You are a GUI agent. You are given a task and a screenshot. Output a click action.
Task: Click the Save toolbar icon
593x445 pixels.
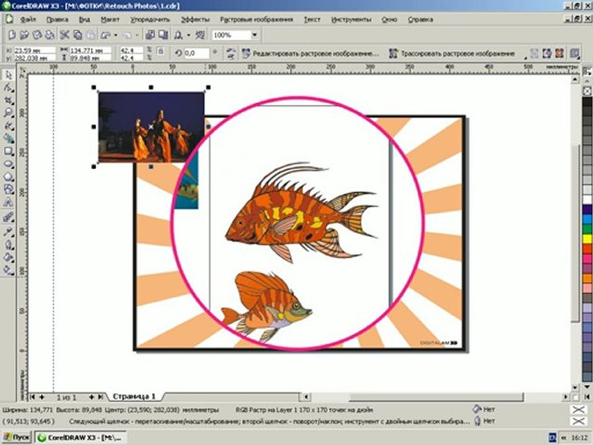[x=37, y=35]
